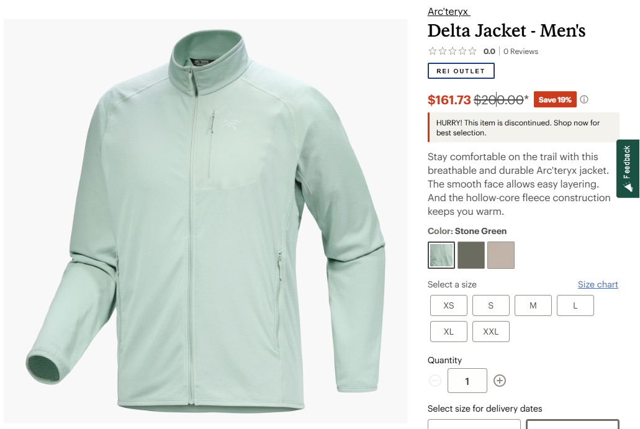Decrease quantity with the minus icon
640x429 pixels.
pyautogui.click(x=435, y=381)
